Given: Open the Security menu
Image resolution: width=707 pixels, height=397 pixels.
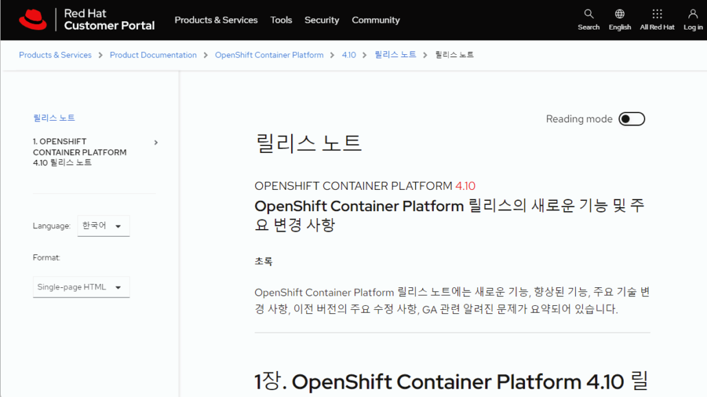Looking at the screenshot, I should (x=321, y=20).
